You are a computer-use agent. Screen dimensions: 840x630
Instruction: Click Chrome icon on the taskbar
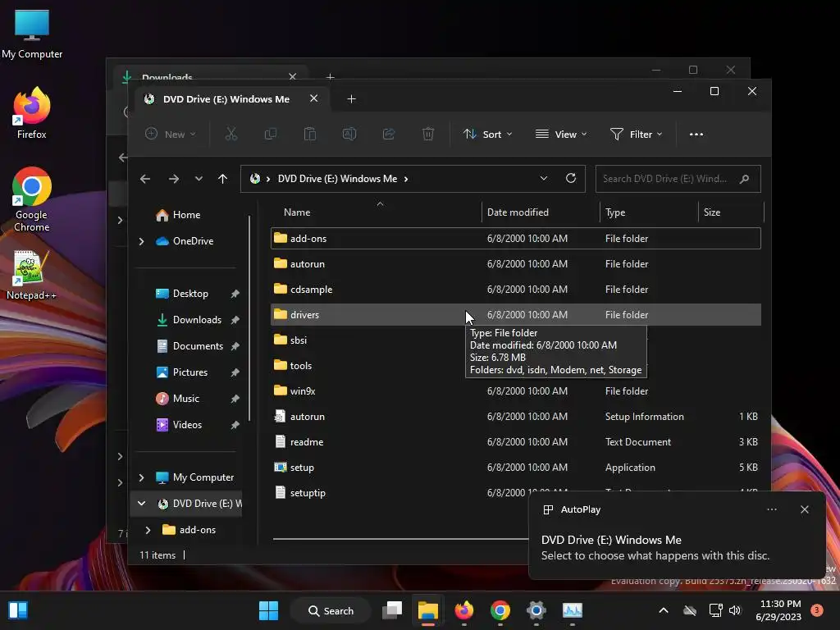pos(500,610)
